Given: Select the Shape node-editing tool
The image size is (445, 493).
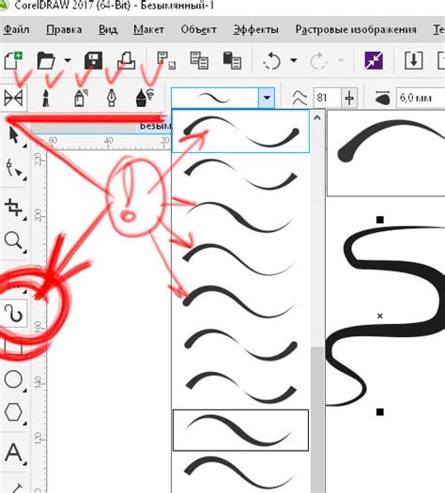Looking at the screenshot, I should coord(14,168).
